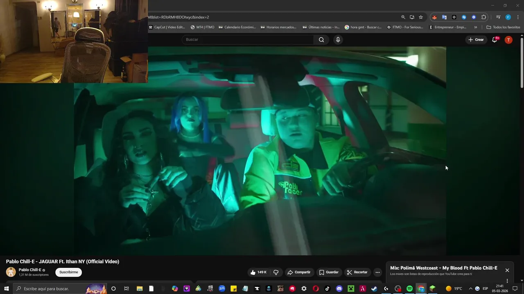Screen dimensions: 524x294
Task: Click the YouTube search magnifier button
Action: click(x=321, y=40)
